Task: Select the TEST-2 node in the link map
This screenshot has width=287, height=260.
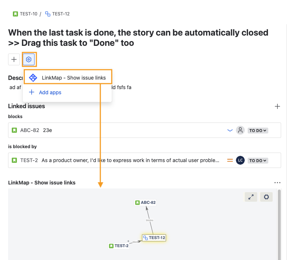Action: point(119,246)
